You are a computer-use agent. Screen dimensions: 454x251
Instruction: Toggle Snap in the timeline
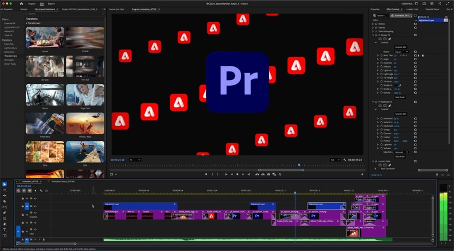coord(24,191)
